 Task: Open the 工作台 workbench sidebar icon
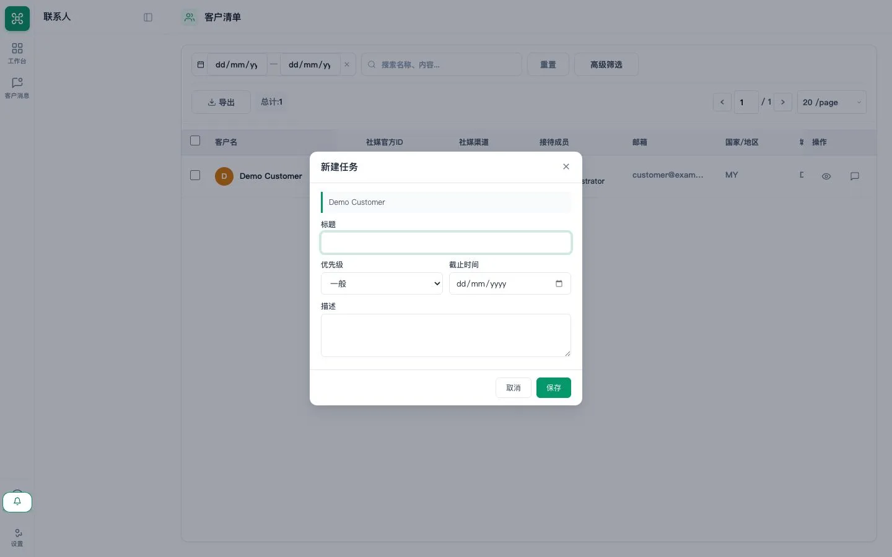[x=17, y=53]
